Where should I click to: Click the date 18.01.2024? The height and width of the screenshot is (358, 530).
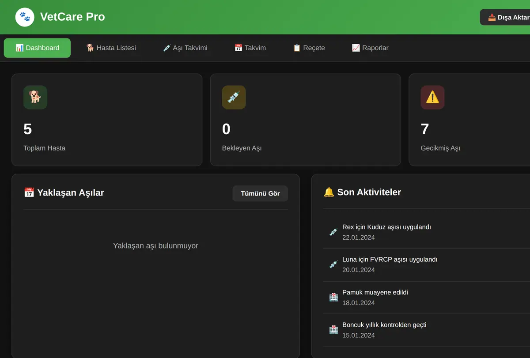[x=358, y=303]
